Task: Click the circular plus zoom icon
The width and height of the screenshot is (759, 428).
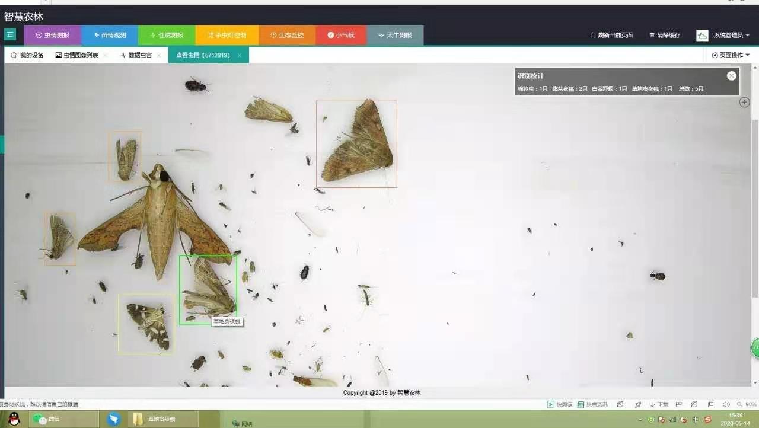Action: (745, 102)
